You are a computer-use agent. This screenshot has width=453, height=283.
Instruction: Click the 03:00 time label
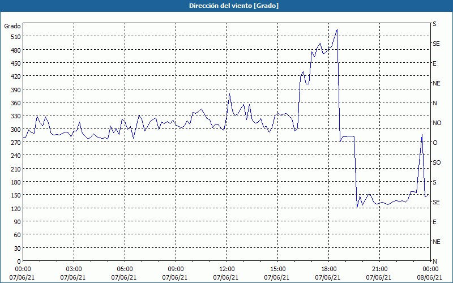(x=74, y=269)
